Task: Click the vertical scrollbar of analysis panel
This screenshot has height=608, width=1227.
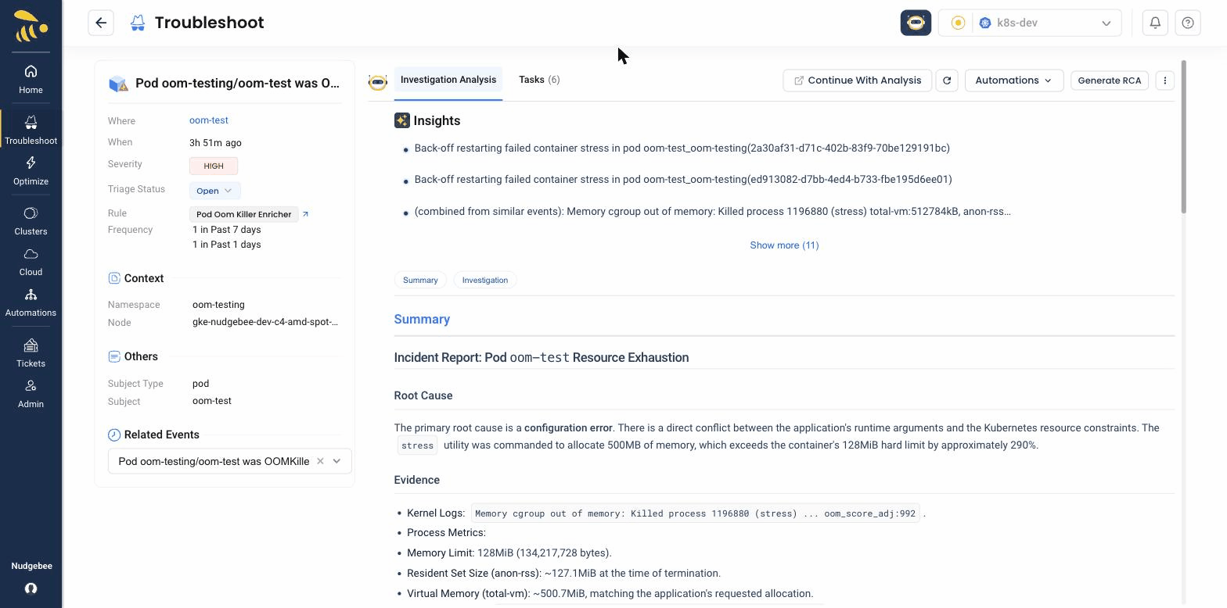Action: (x=1183, y=137)
